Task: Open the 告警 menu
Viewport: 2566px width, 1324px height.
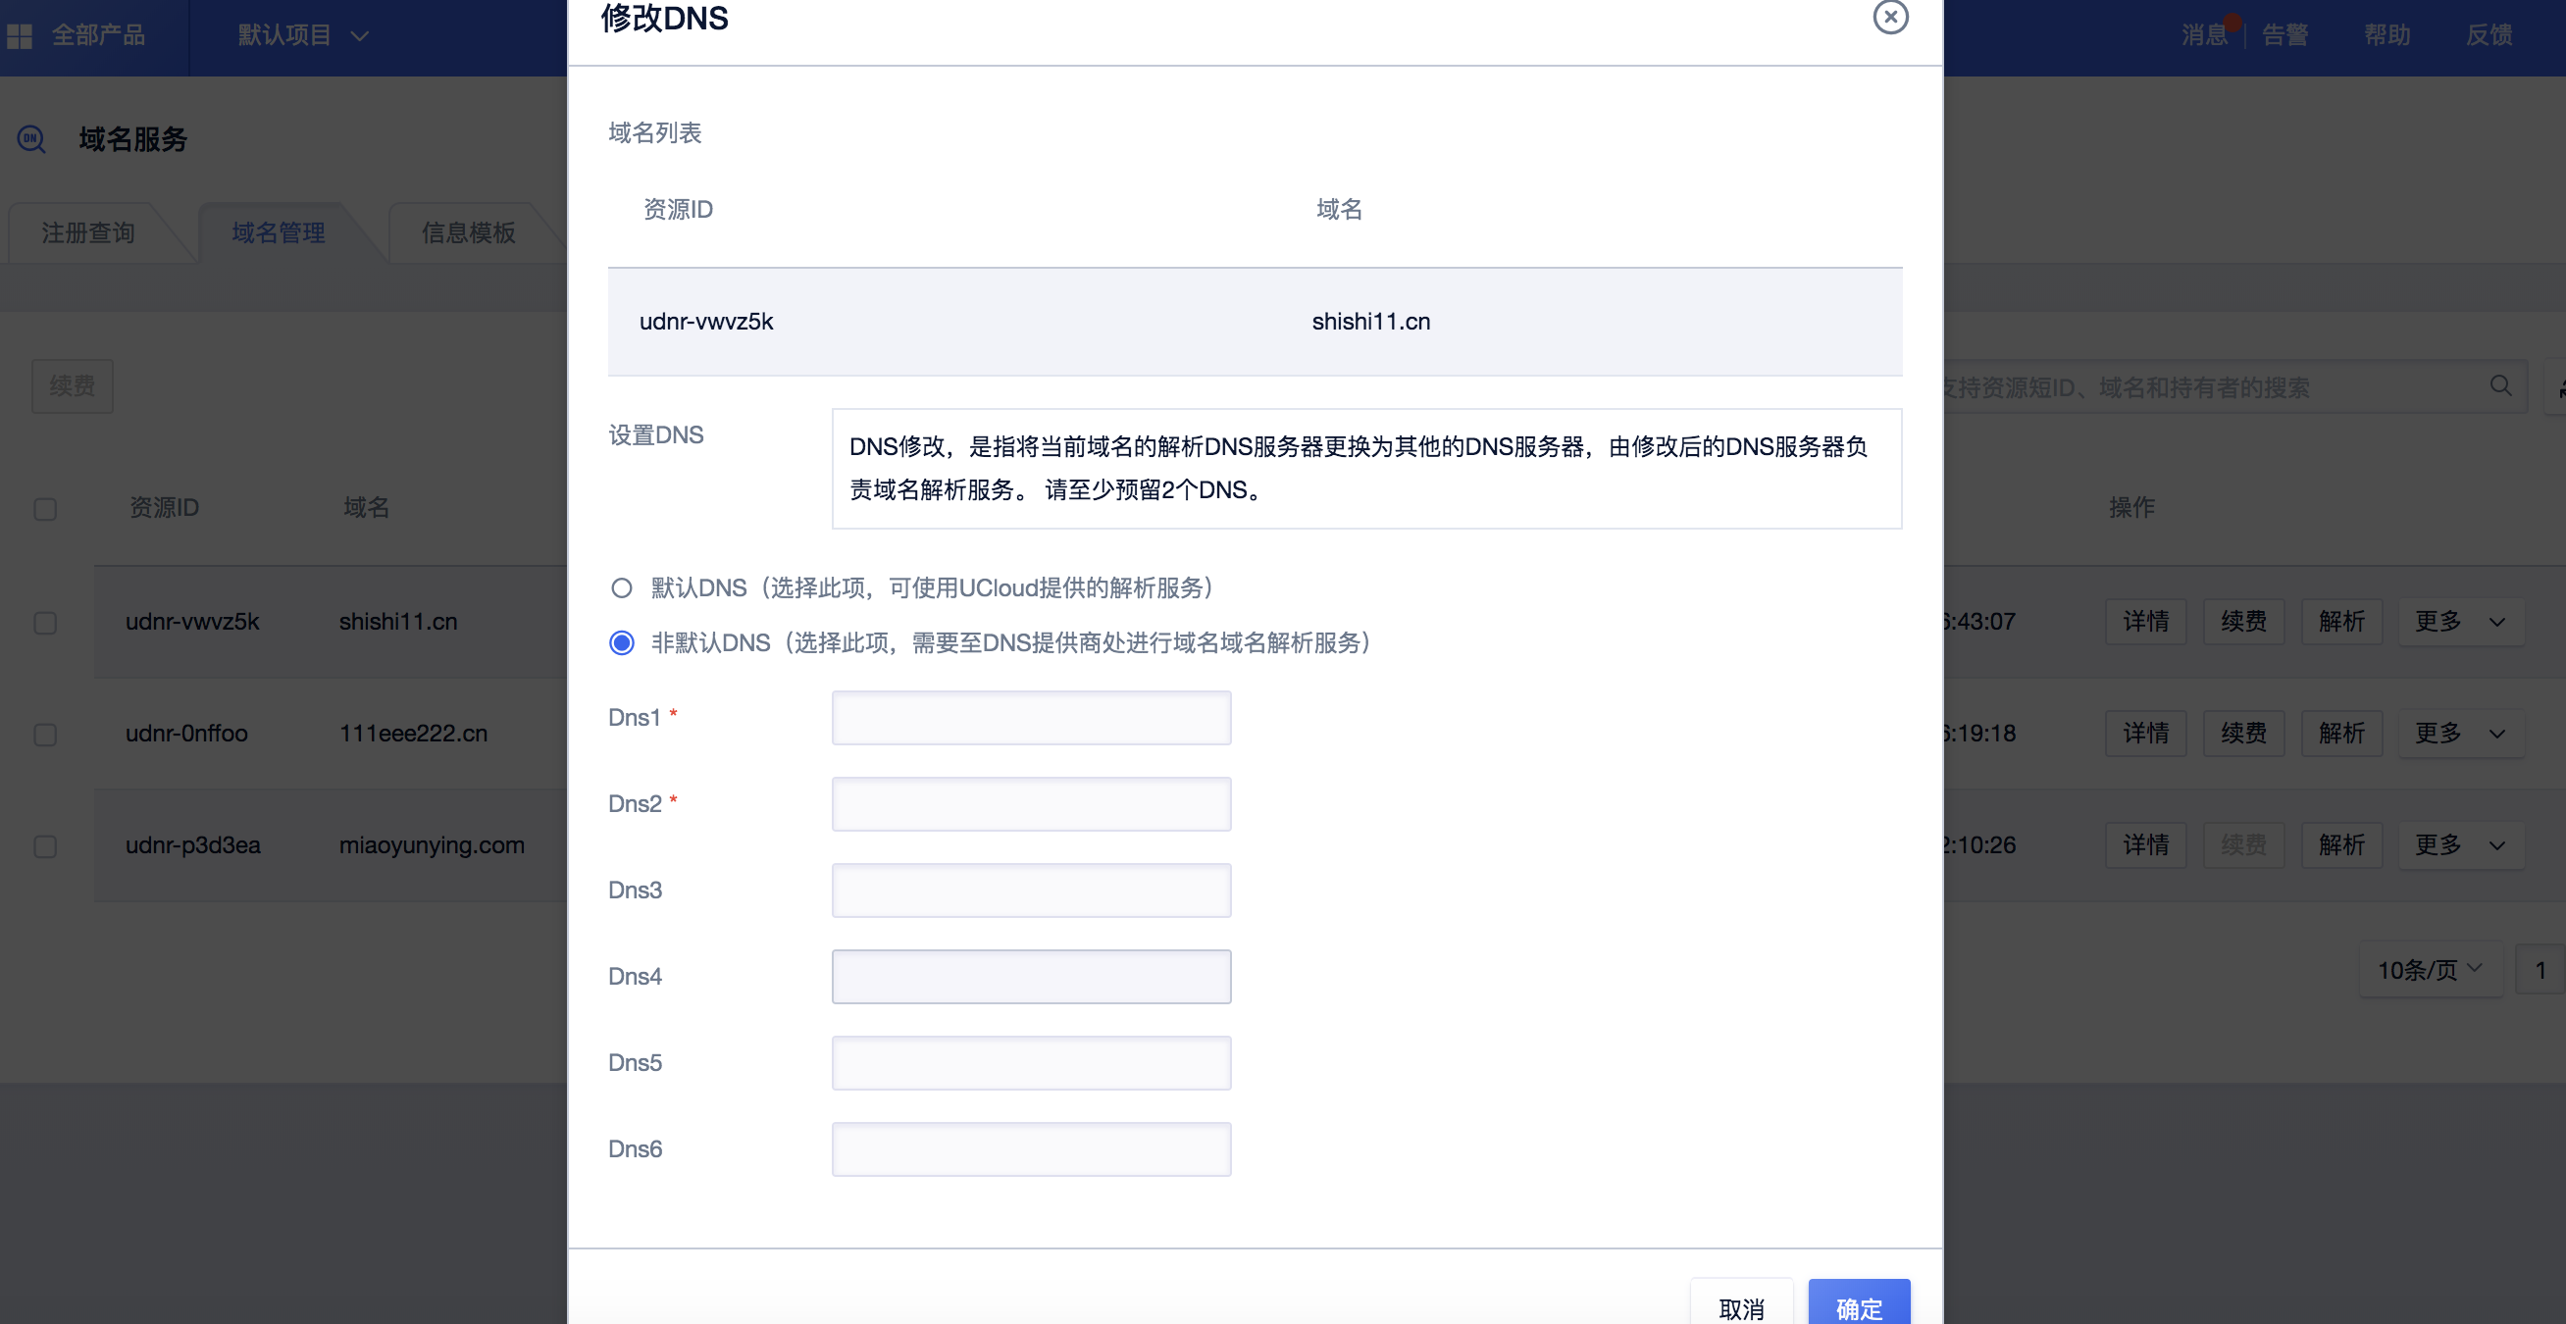Action: (2285, 35)
